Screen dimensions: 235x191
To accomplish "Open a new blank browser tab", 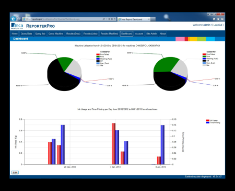I will (x=153, y=19).
